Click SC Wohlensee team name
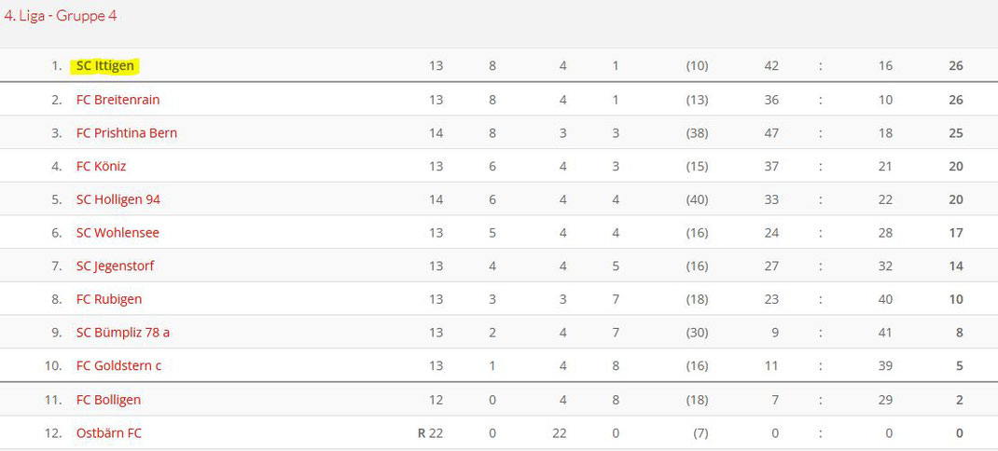Image resolution: width=998 pixels, height=451 pixels. coord(118,233)
